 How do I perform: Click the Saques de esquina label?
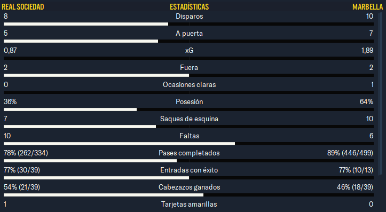pyautogui.click(x=189, y=119)
